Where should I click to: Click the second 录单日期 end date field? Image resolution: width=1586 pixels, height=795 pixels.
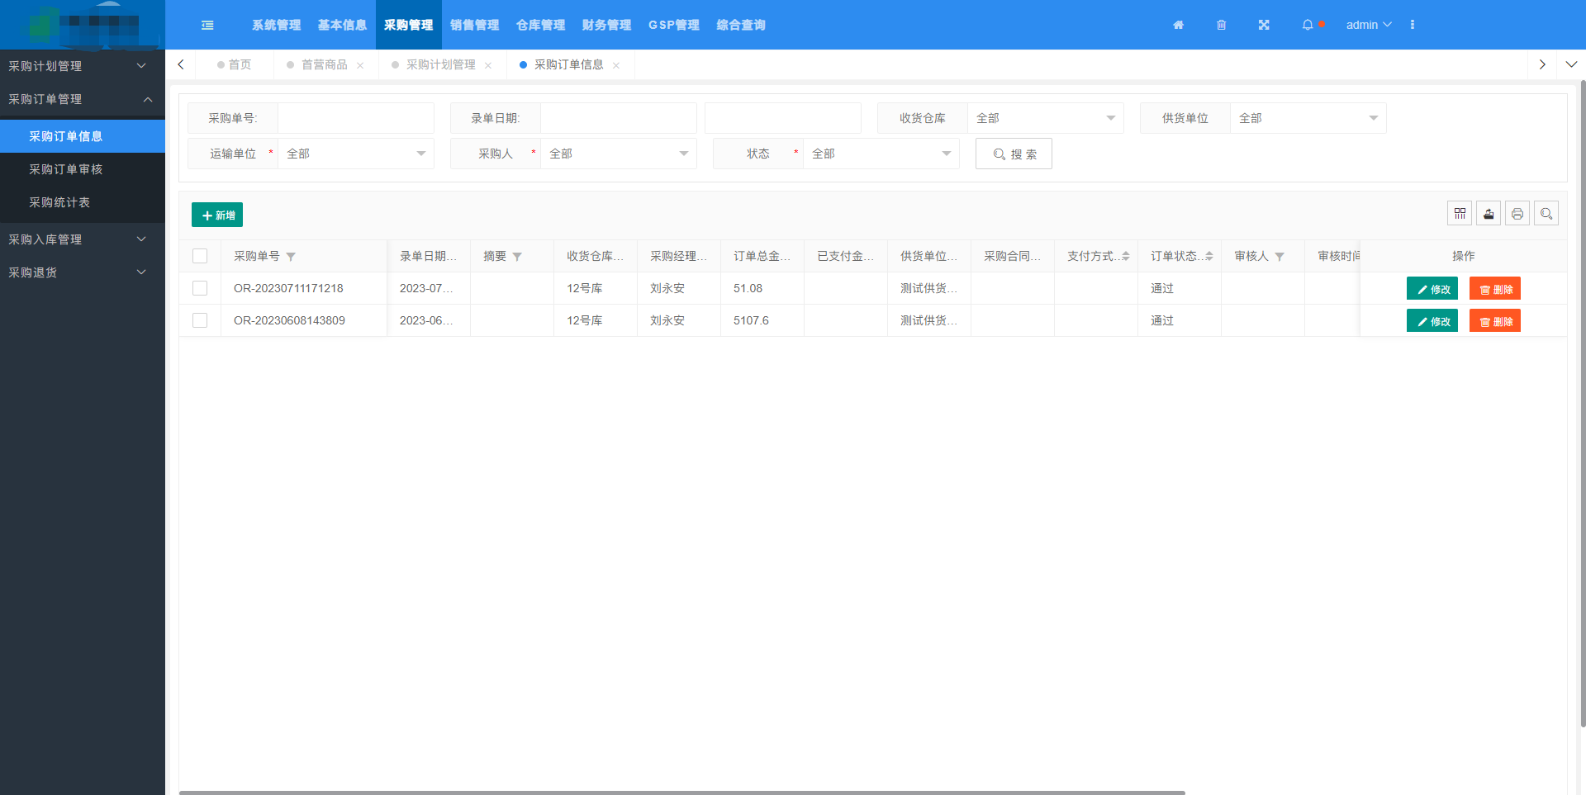tap(783, 118)
